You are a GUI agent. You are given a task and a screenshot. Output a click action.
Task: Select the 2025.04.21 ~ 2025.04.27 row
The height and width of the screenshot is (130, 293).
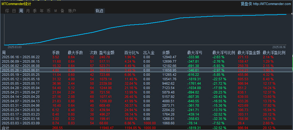pyautogui.click(x=146, y=92)
